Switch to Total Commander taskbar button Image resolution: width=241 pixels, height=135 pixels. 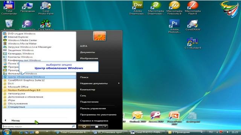72,132
